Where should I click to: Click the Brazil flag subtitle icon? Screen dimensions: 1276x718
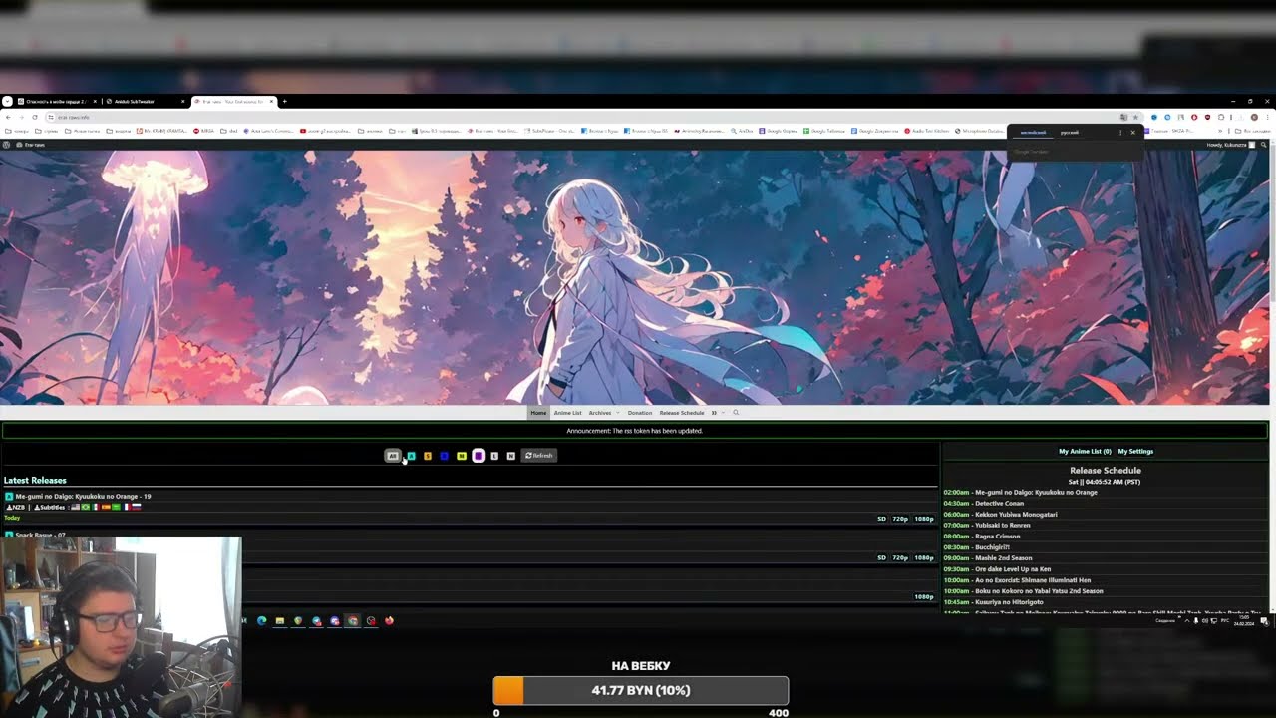[x=85, y=508]
